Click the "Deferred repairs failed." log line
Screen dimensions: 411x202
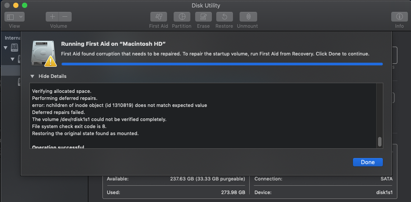58,112
